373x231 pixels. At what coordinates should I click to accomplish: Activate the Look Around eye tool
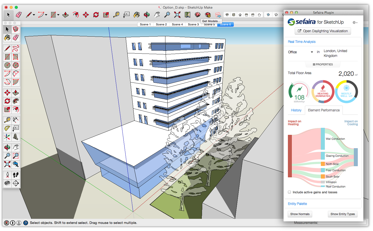(7, 183)
